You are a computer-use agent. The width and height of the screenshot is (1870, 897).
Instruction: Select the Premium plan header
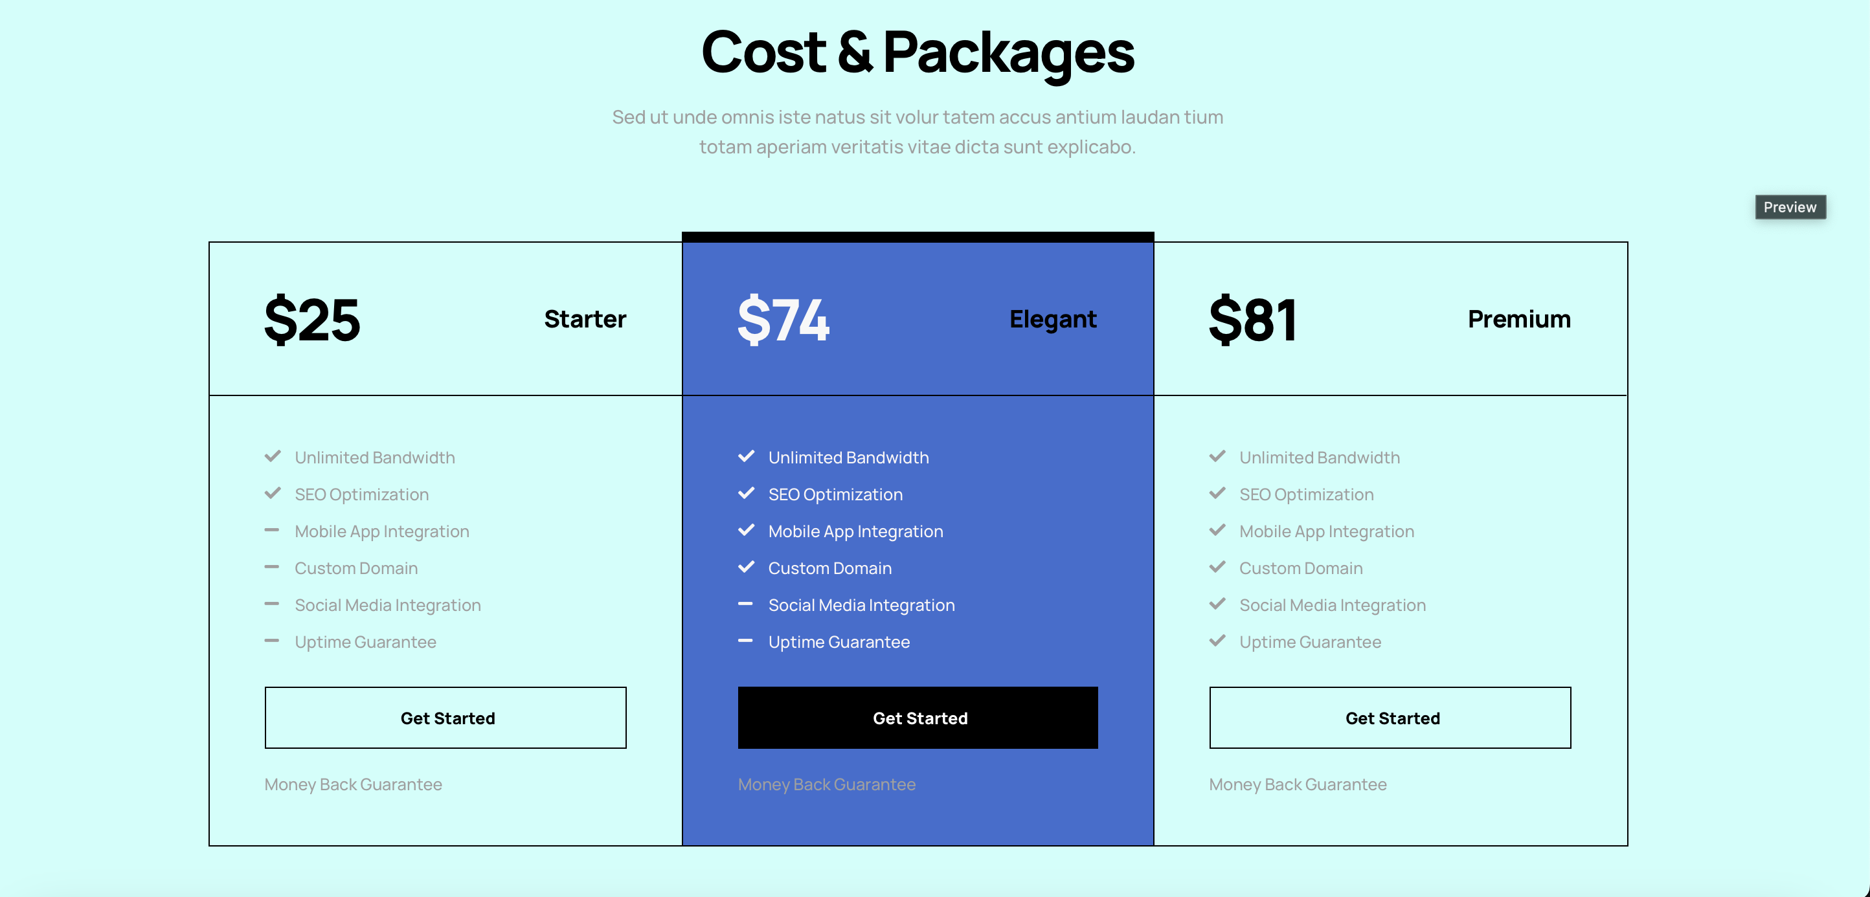[1518, 318]
